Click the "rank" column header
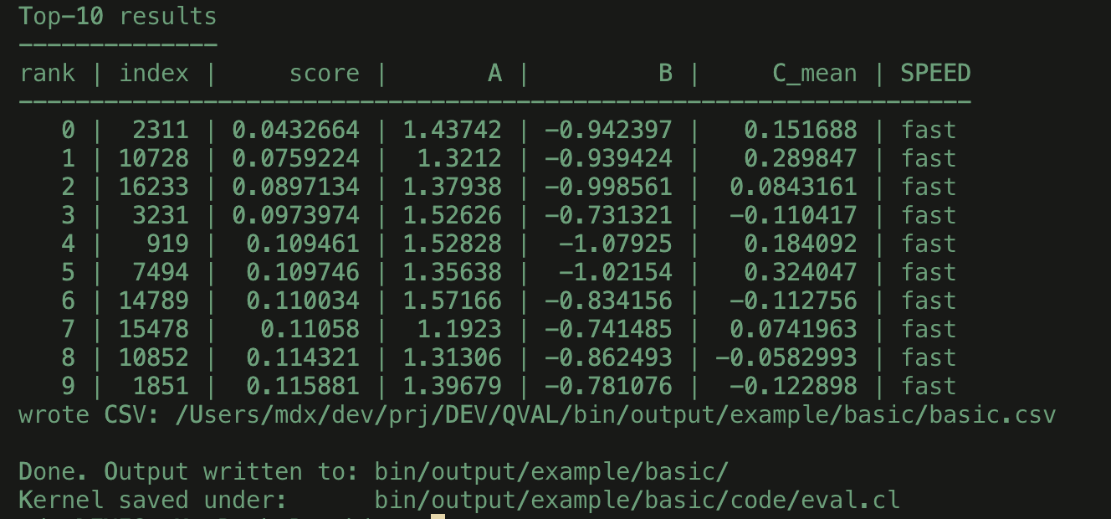Screen dimensions: 1111x519 click(x=47, y=74)
